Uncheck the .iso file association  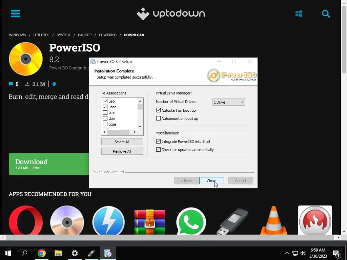tap(105, 101)
